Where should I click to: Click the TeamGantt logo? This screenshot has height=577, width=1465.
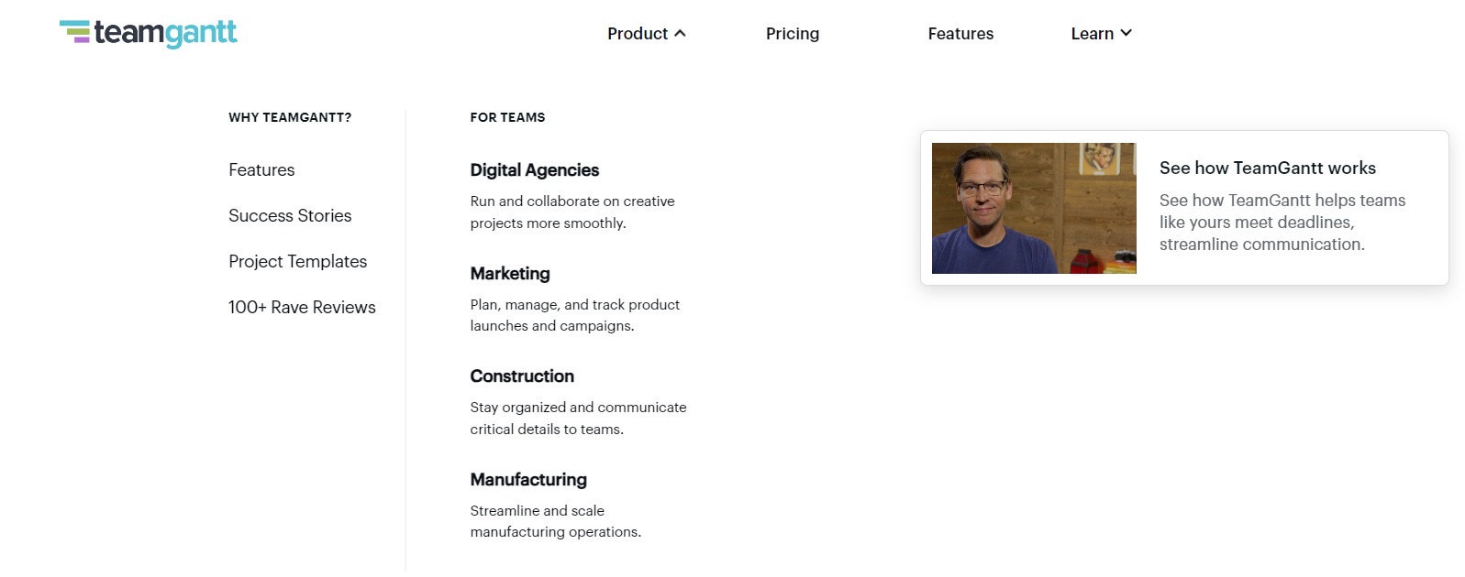[x=149, y=33]
